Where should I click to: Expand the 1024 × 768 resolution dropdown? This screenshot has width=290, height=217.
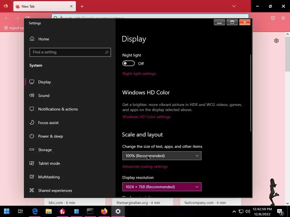(162, 187)
